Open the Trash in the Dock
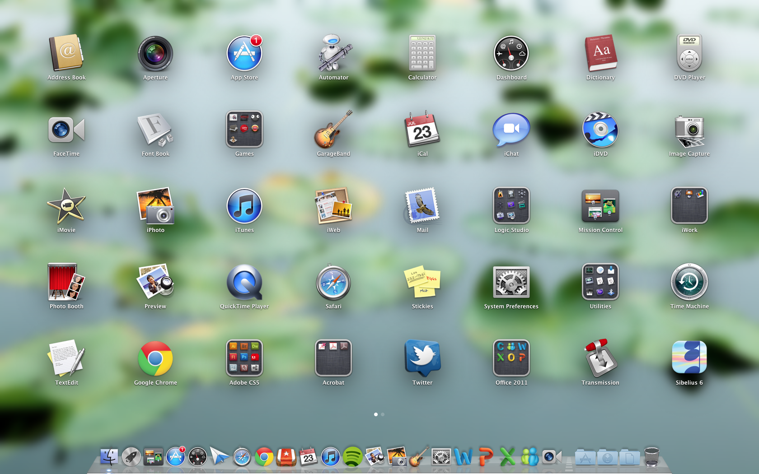The height and width of the screenshot is (474, 759). click(651, 457)
